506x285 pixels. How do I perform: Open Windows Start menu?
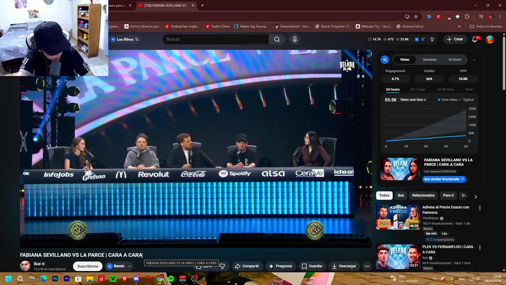8,279
